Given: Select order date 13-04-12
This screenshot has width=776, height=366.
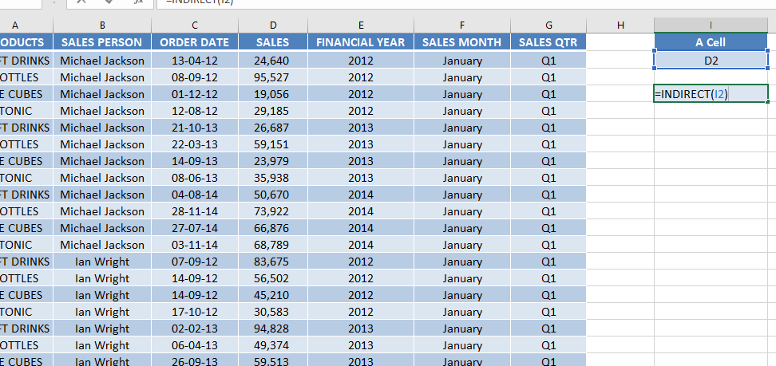Looking at the screenshot, I should click(x=195, y=61).
